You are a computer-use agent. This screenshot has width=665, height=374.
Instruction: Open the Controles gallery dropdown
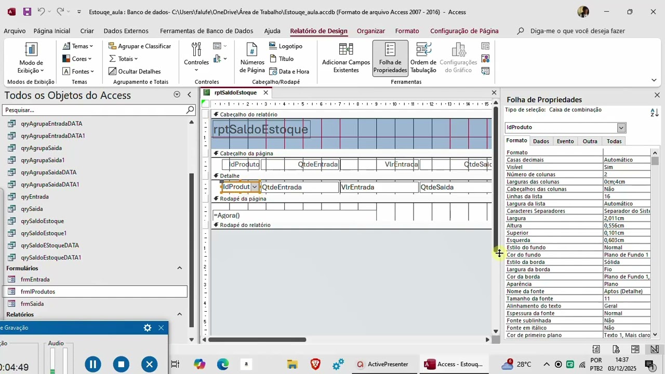(196, 58)
